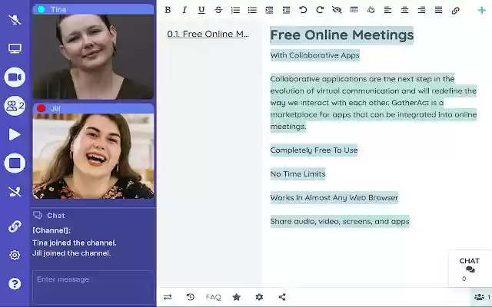This screenshot has height=307, width=492.
Task: Open pad settings gear in bottom bar
Action: click(x=259, y=297)
